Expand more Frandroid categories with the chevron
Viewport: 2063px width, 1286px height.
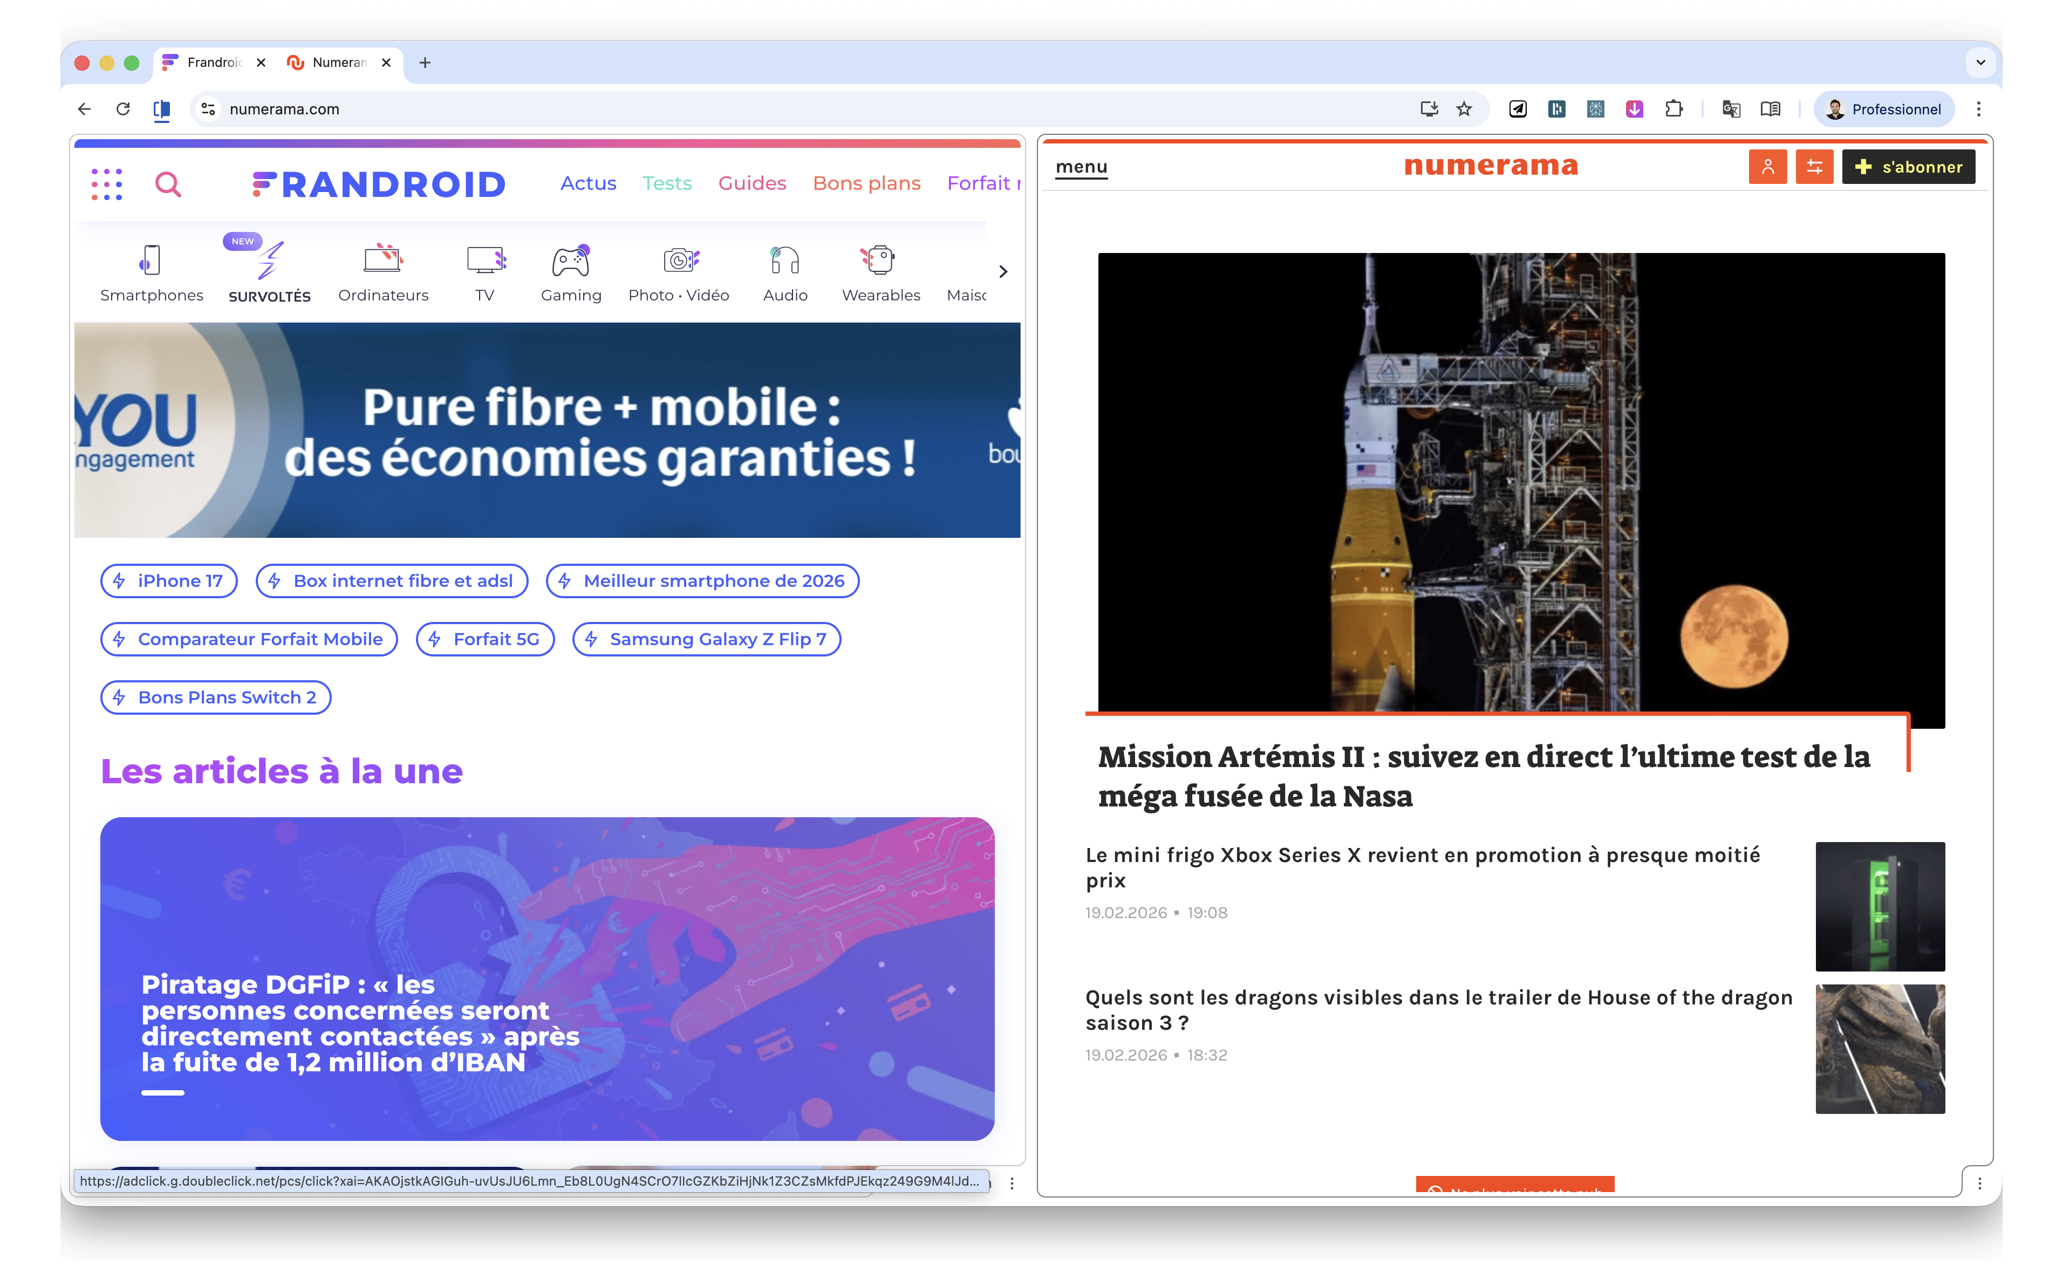click(x=1002, y=271)
